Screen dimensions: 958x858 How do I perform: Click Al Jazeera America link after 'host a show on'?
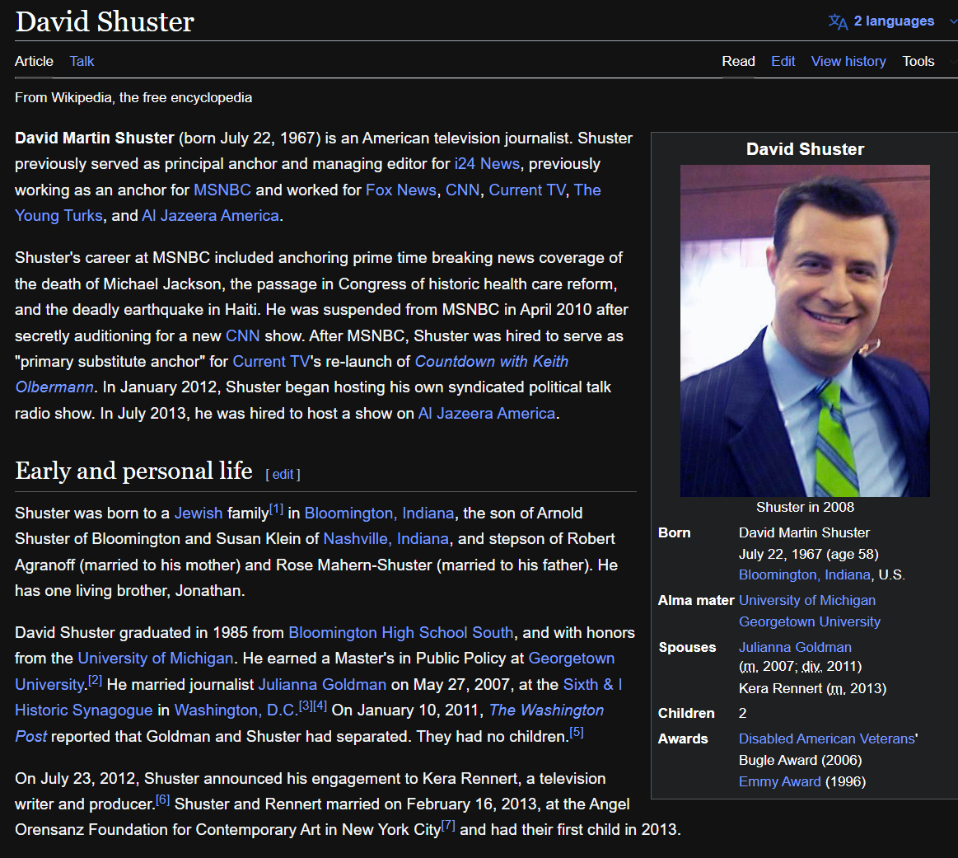(x=486, y=414)
